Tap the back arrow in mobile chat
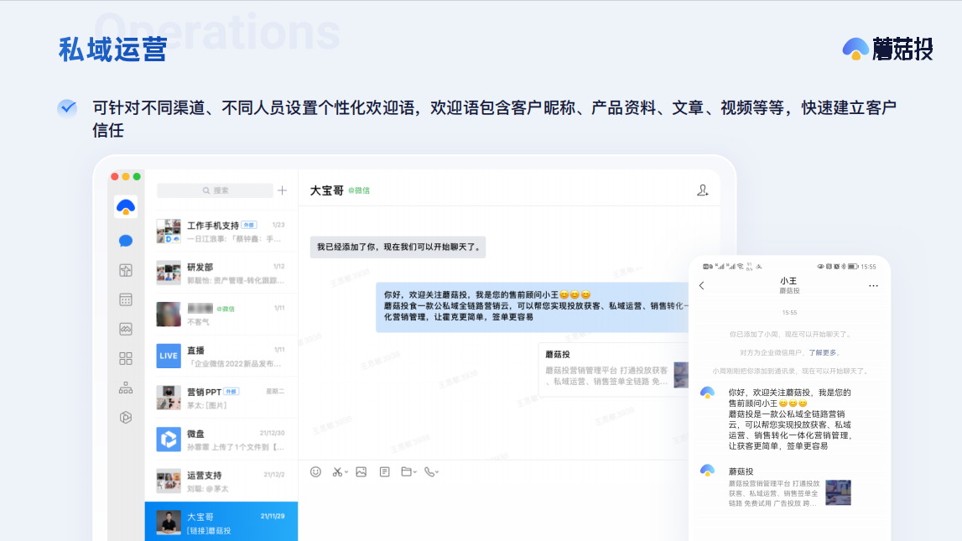962x541 pixels. (x=702, y=286)
